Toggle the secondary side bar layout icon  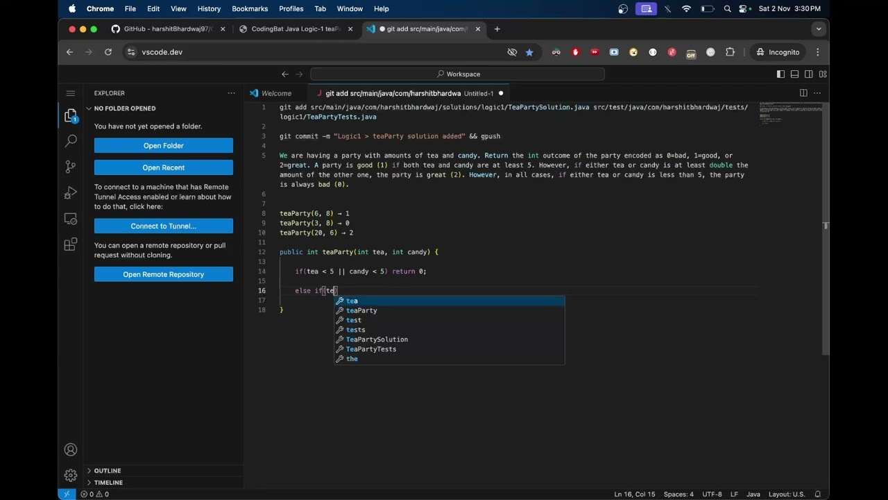click(809, 74)
